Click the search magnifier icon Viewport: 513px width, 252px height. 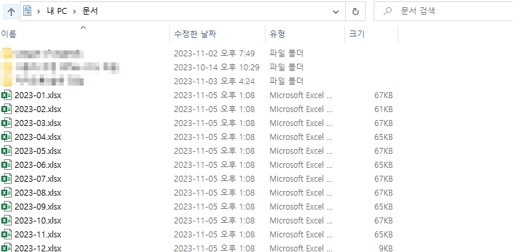point(388,12)
